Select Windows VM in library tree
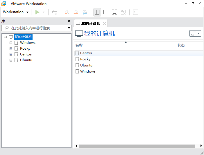This screenshot has height=155, width=204. (x=28, y=43)
